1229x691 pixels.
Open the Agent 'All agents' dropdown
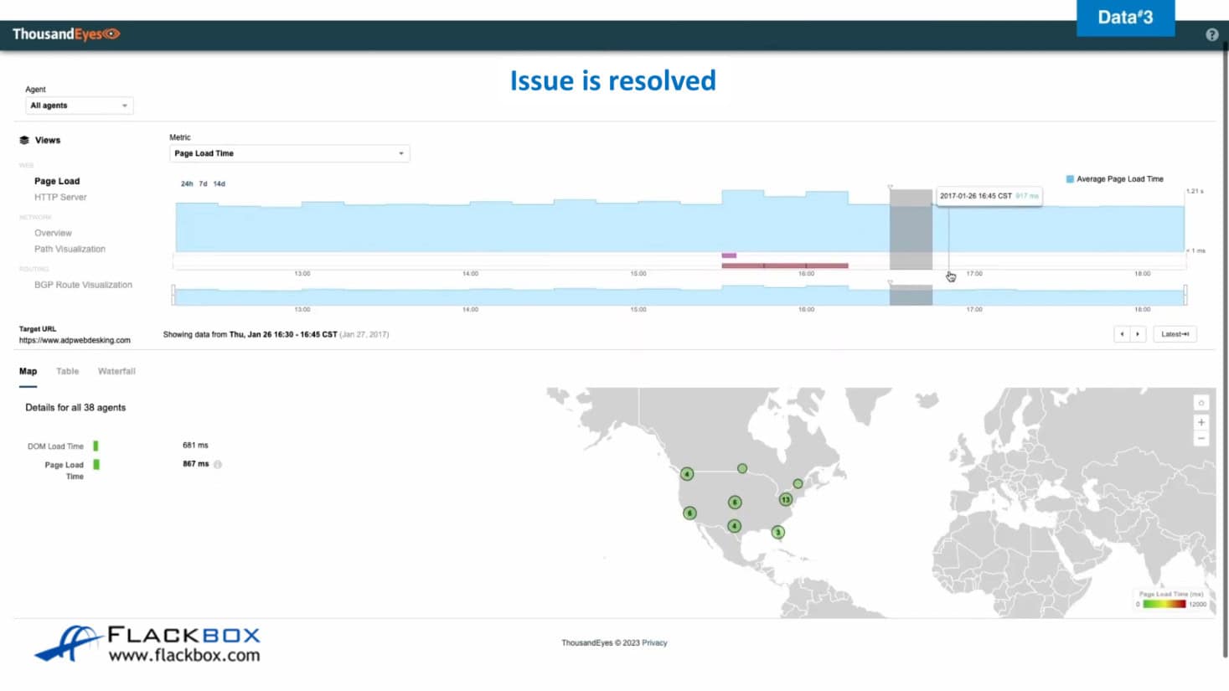point(79,106)
